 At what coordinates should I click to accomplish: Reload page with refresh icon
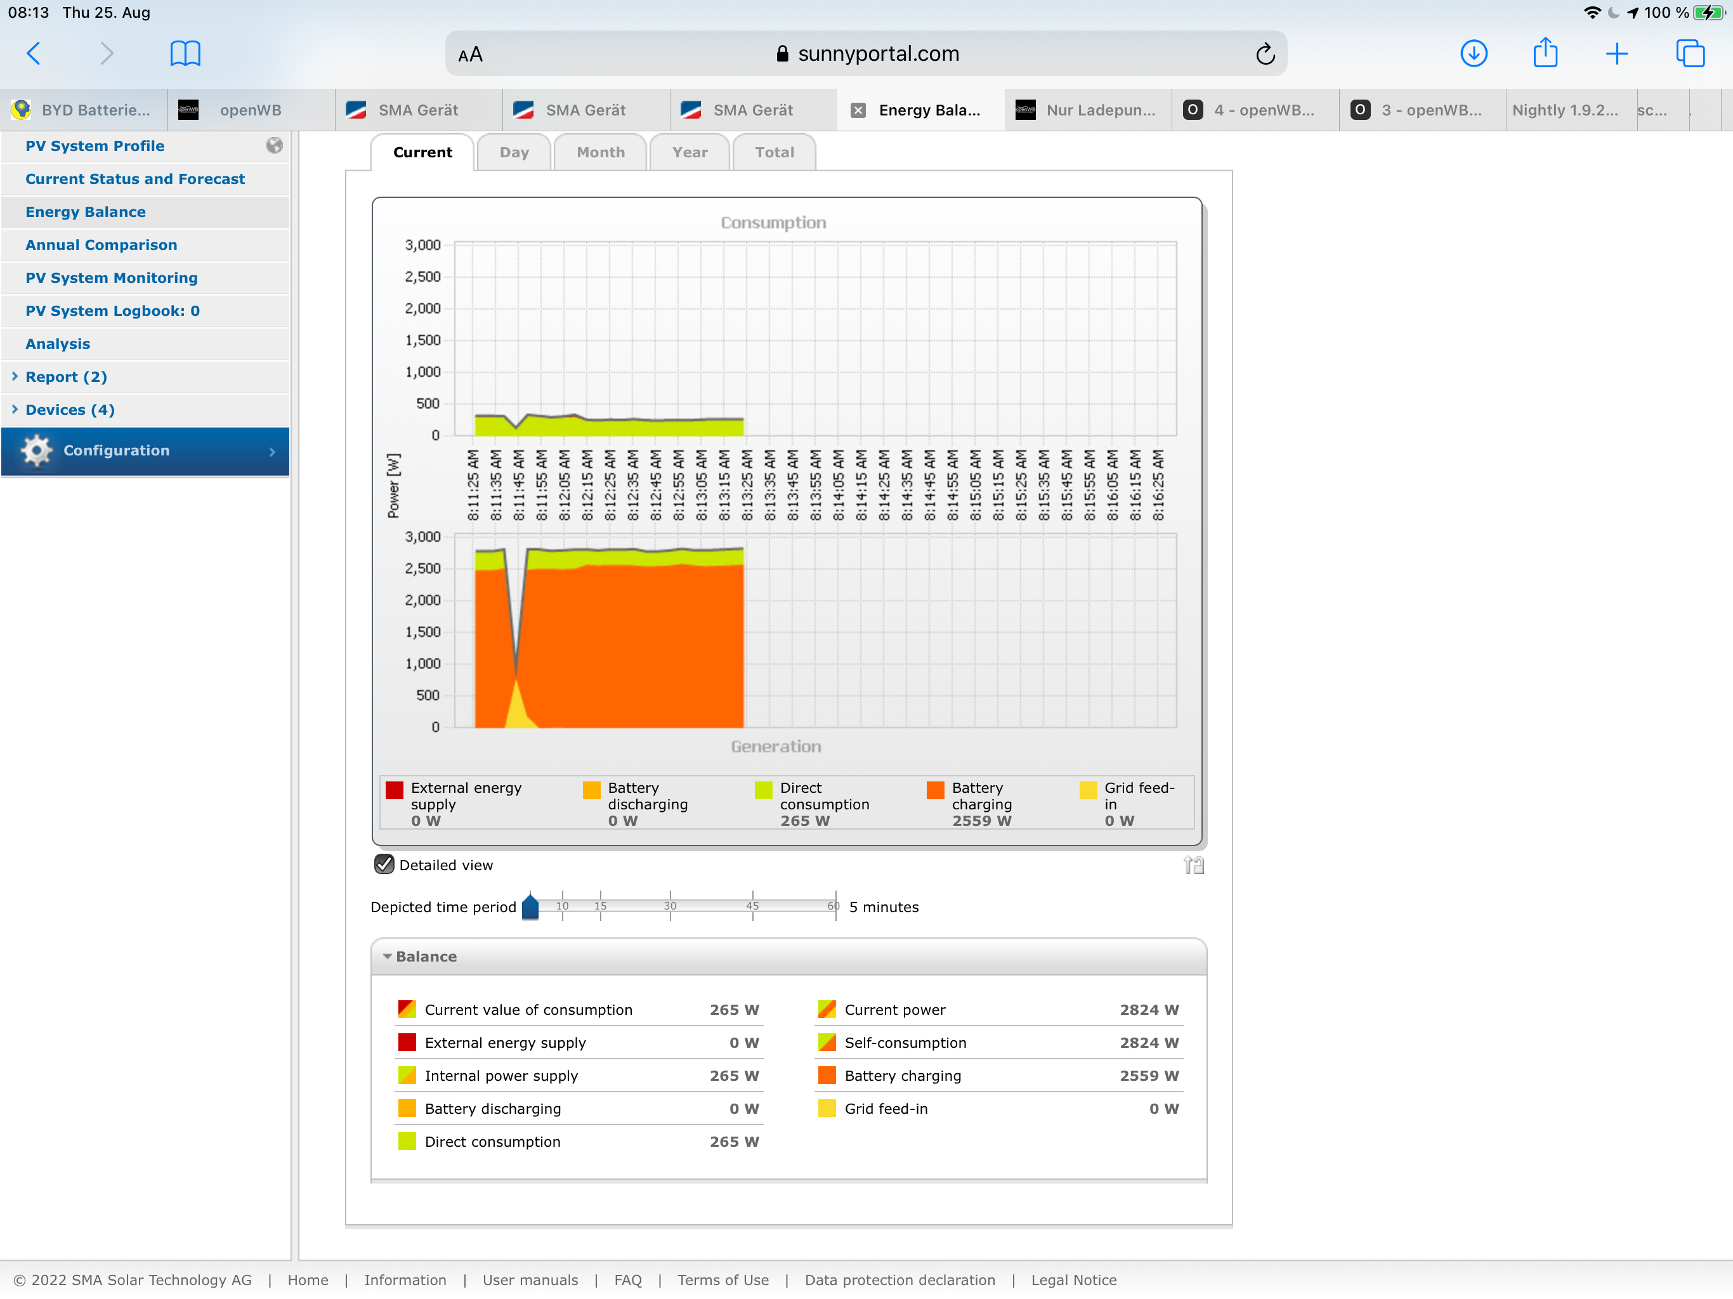1264,54
